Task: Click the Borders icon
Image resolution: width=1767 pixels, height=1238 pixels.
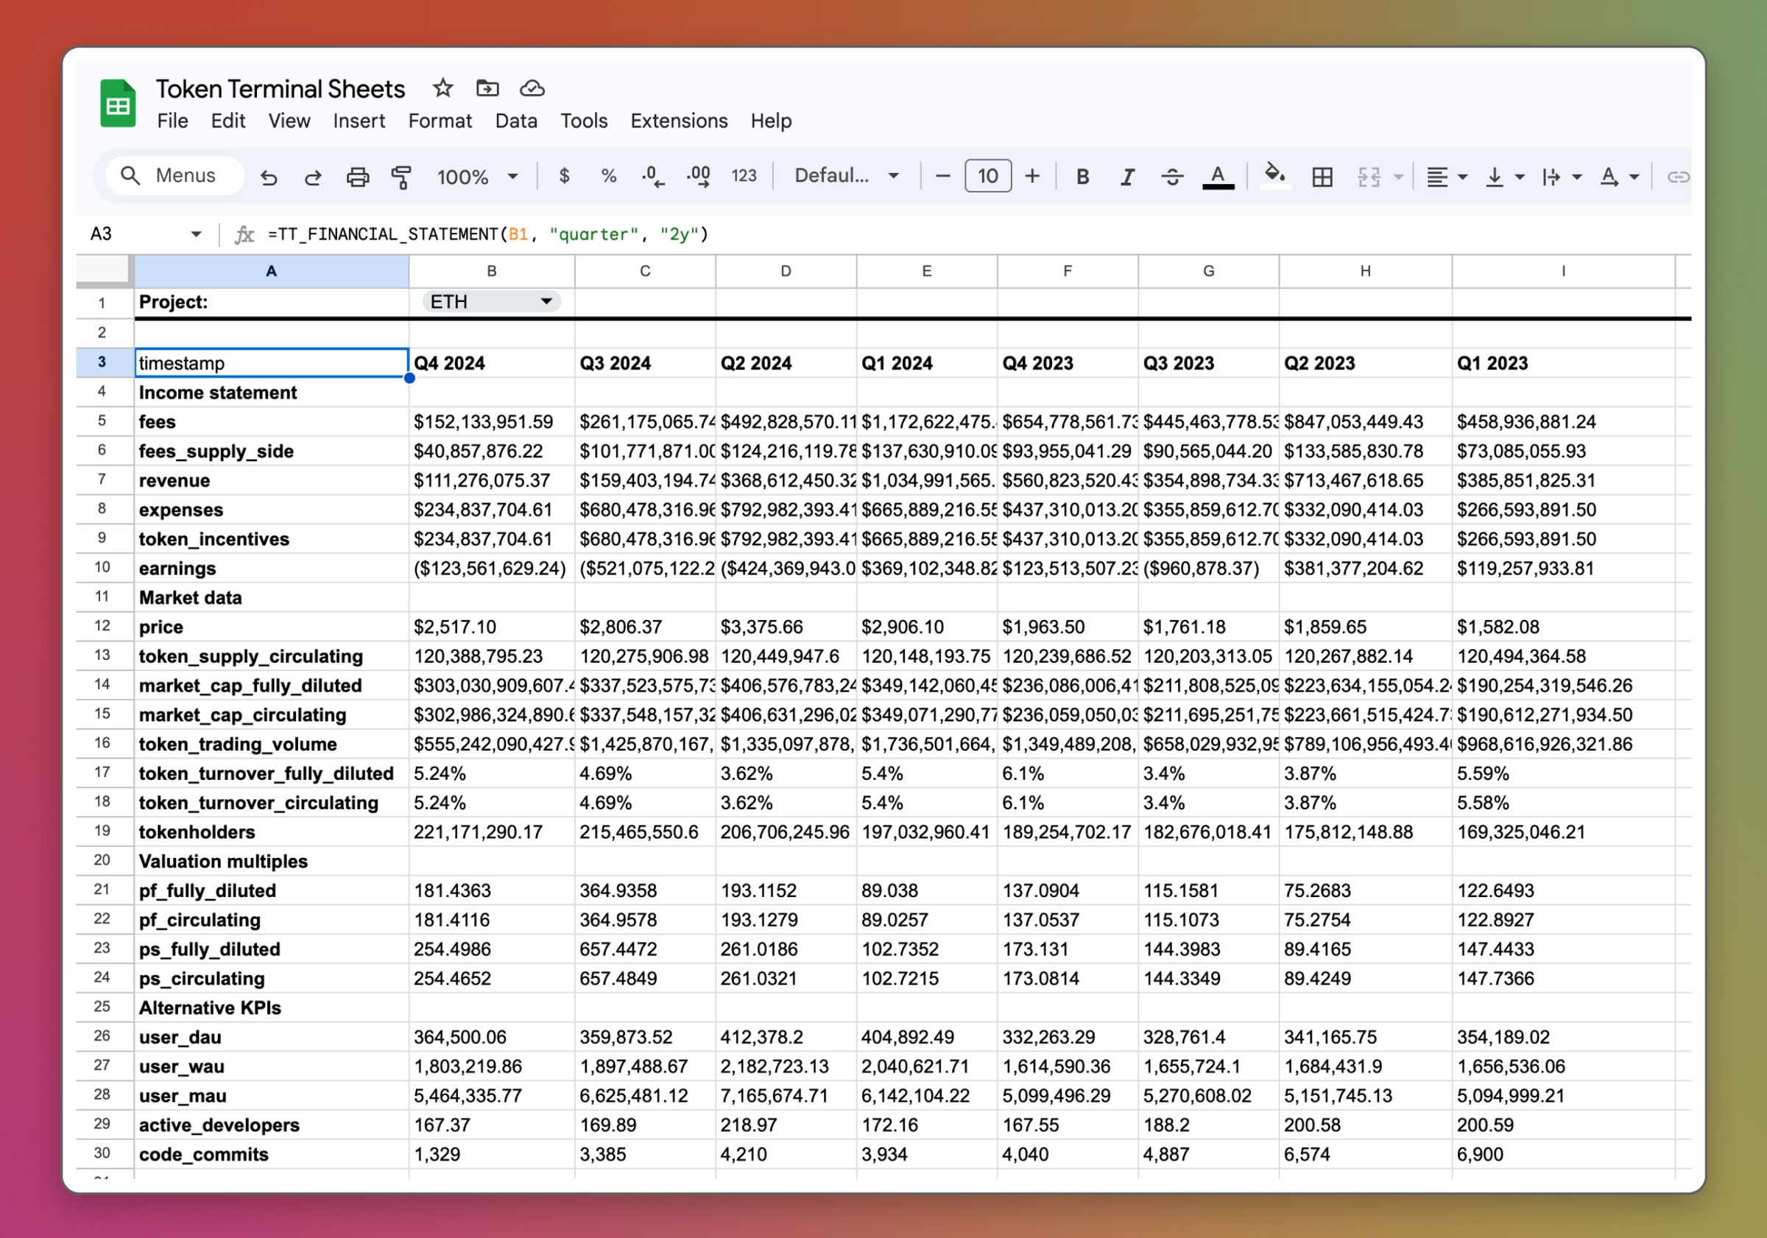Action: [x=1322, y=177]
